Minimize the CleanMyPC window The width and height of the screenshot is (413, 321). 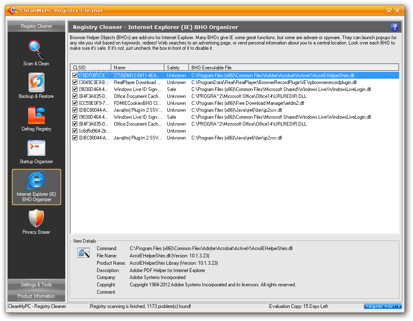pos(389,11)
